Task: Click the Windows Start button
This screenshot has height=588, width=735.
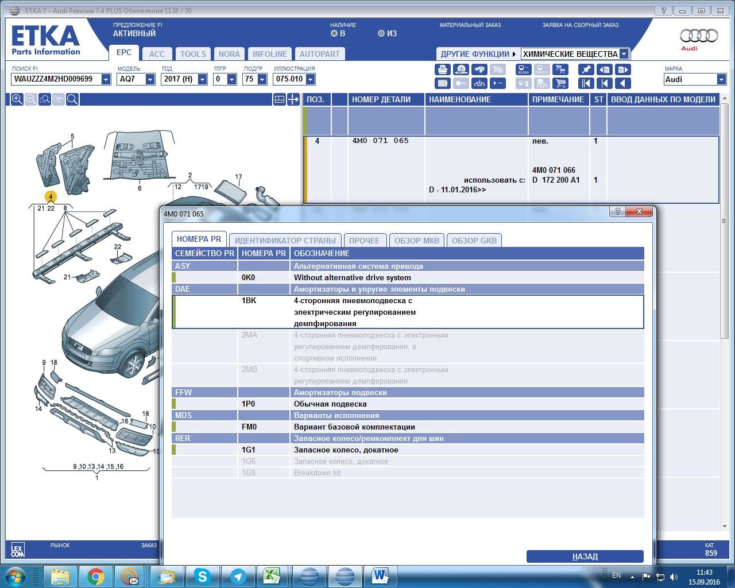Action: [16, 576]
